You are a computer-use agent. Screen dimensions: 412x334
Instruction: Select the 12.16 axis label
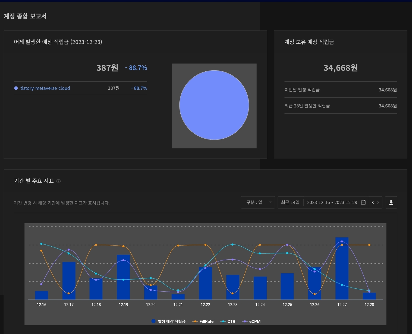[x=42, y=305]
